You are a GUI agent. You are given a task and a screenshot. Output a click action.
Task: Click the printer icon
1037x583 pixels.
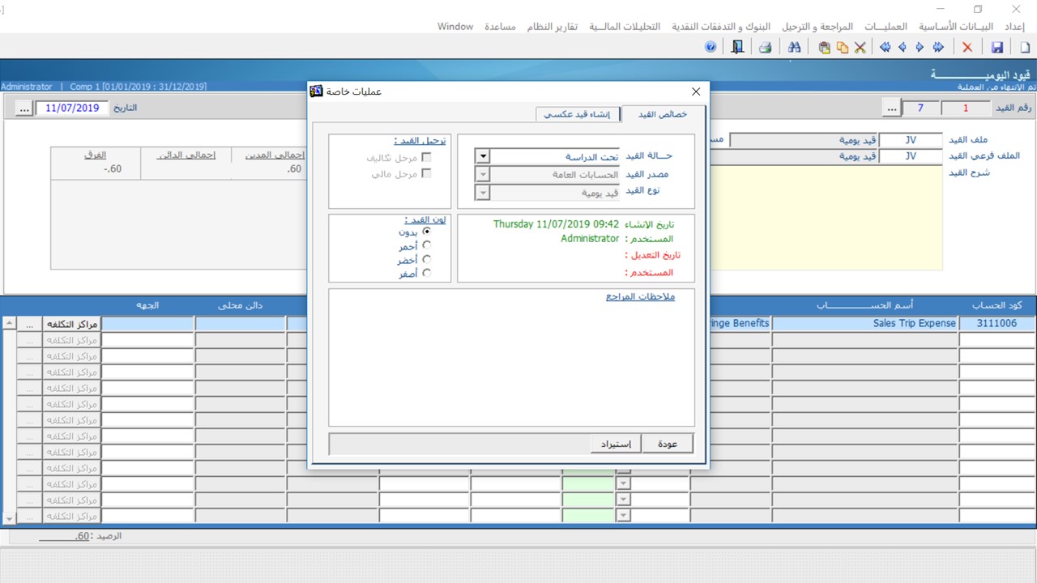[765, 48]
